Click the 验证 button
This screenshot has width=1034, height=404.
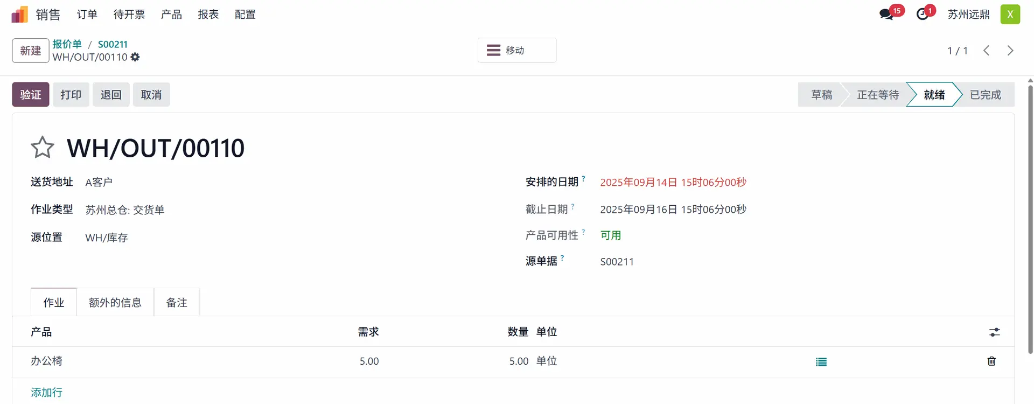[x=31, y=95]
